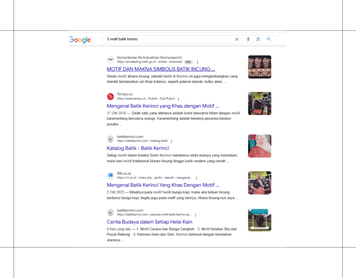356x278 pixels.
Task: Open three-dot menu for Katalog Batik result
Action: 171,141
